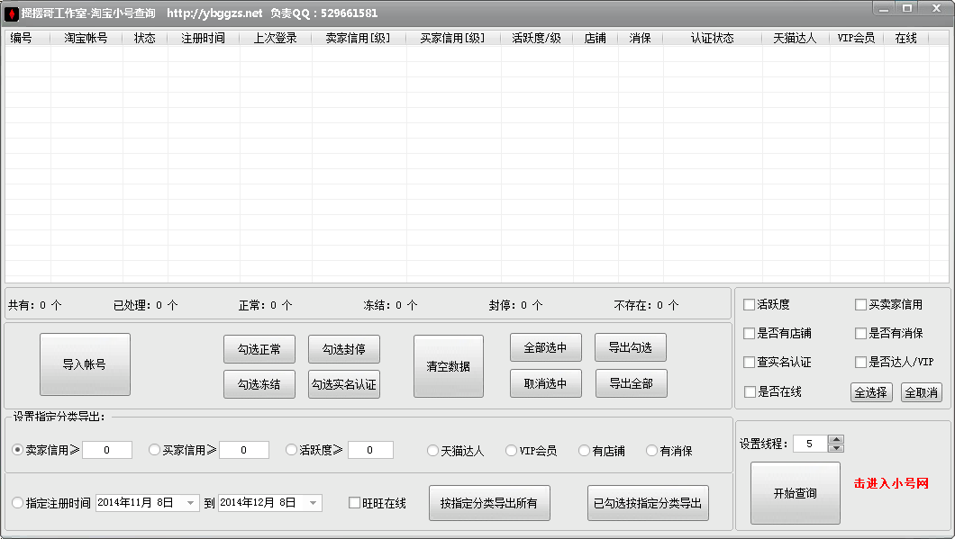Click 开始查询 to start querying
This screenshot has height=539, width=955.
[795, 492]
